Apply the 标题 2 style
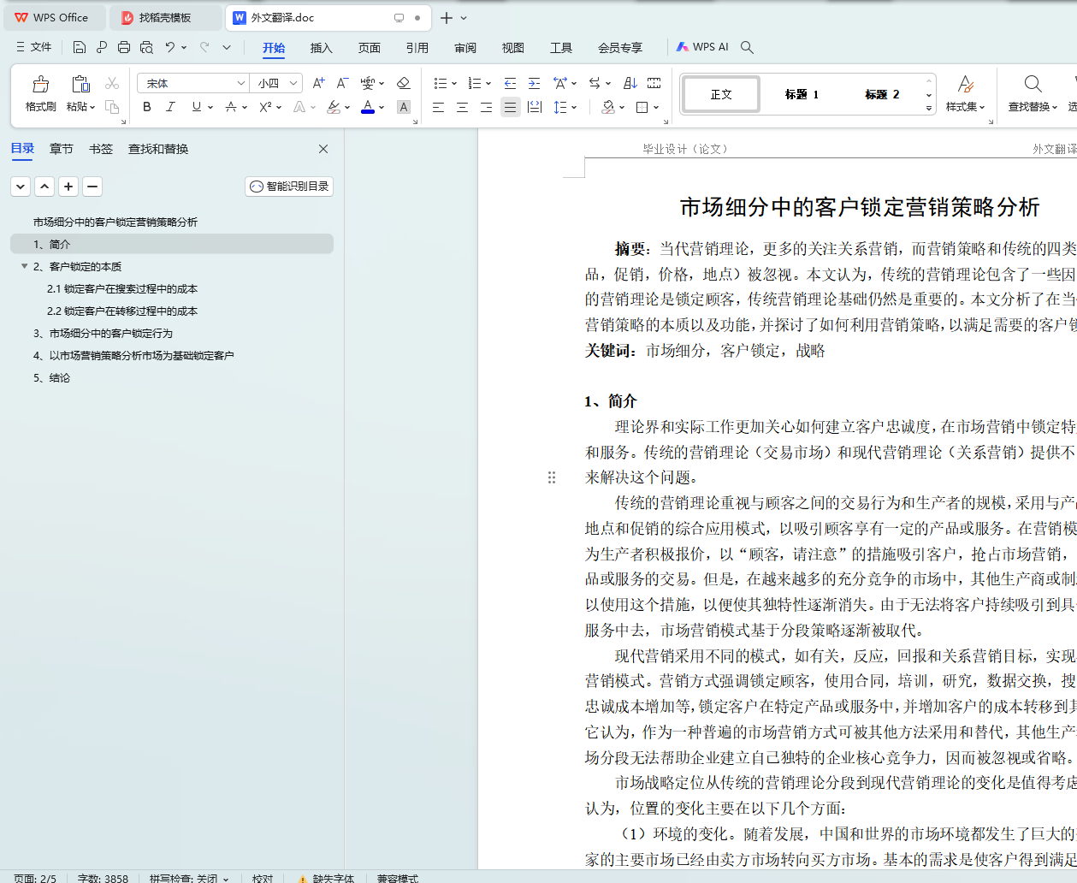Image resolution: width=1077 pixels, height=883 pixels. (882, 94)
